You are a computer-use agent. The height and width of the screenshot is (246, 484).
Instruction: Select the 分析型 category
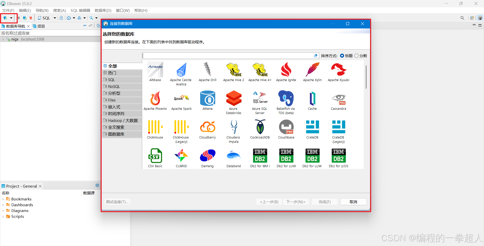click(122, 93)
